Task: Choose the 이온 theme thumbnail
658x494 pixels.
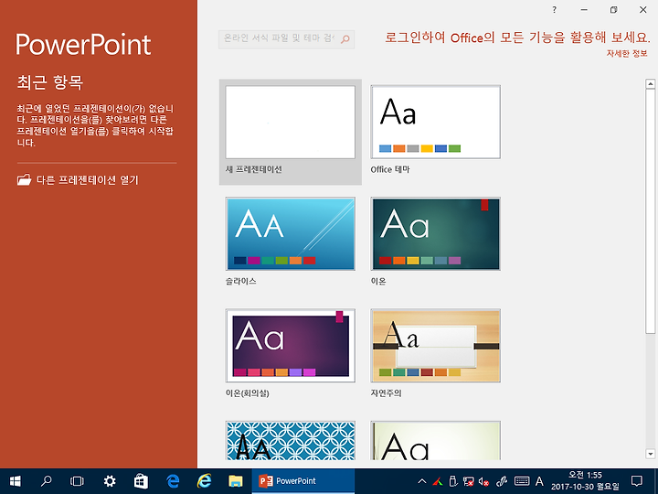Action: [436, 233]
